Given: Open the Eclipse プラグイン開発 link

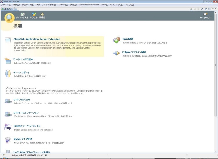Looking at the screenshot, I should [134, 52].
